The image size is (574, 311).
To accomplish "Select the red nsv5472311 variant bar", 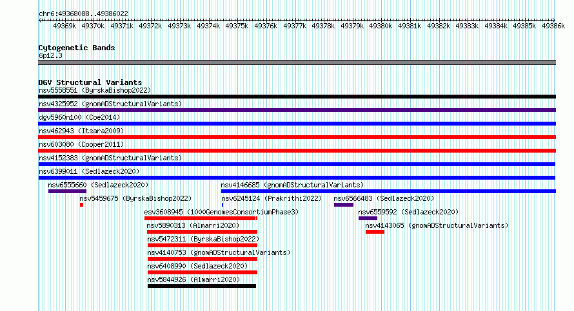I will point(203,245).
